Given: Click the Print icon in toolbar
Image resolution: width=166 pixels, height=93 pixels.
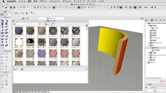Looking at the screenshot, I should pos(14,7).
